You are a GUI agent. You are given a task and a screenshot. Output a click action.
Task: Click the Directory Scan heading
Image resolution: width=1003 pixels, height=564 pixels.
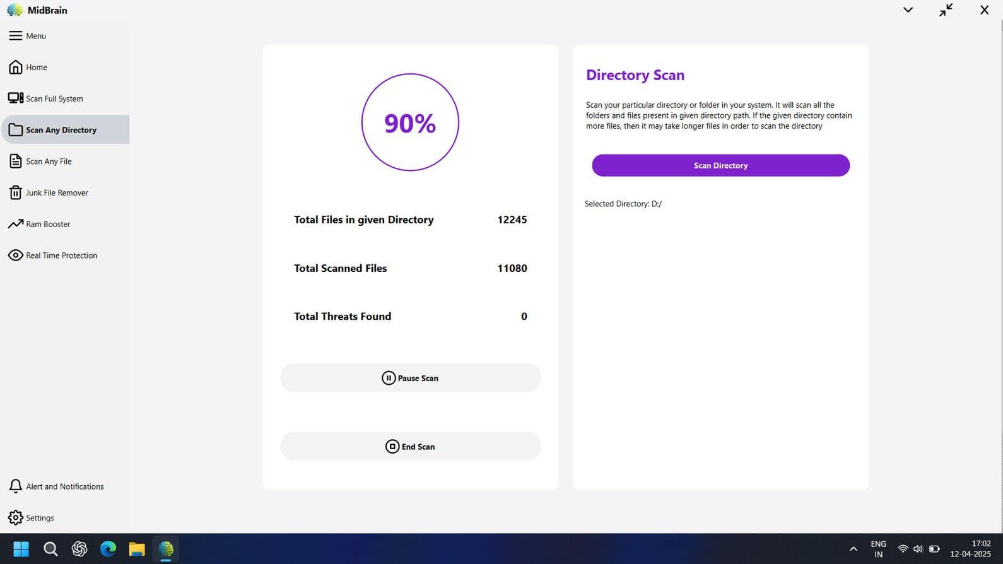coord(635,75)
